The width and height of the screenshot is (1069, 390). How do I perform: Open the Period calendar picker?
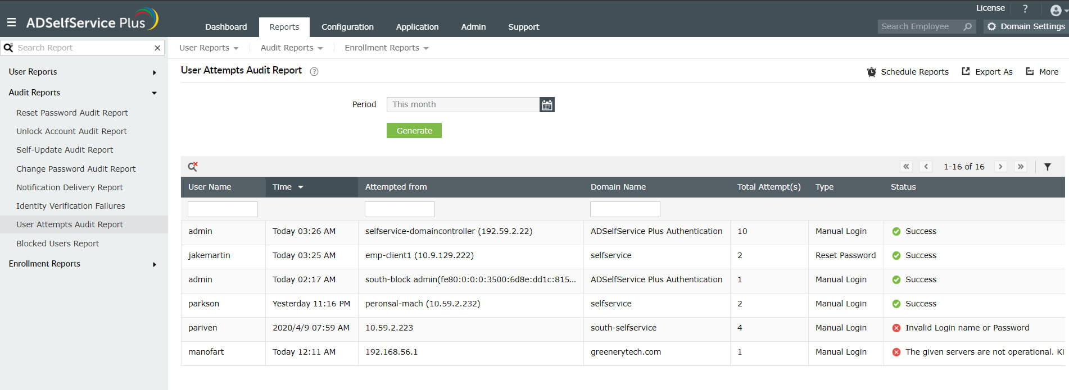(547, 104)
